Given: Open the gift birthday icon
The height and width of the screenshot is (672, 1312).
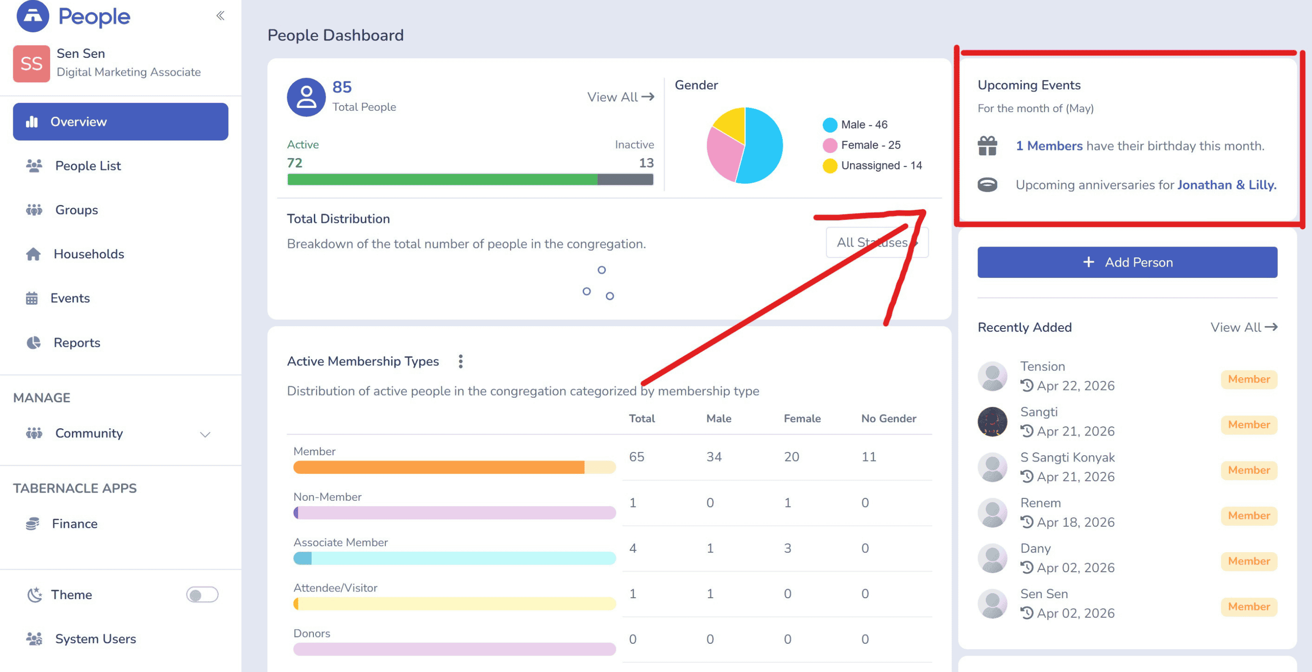Looking at the screenshot, I should click(x=987, y=146).
